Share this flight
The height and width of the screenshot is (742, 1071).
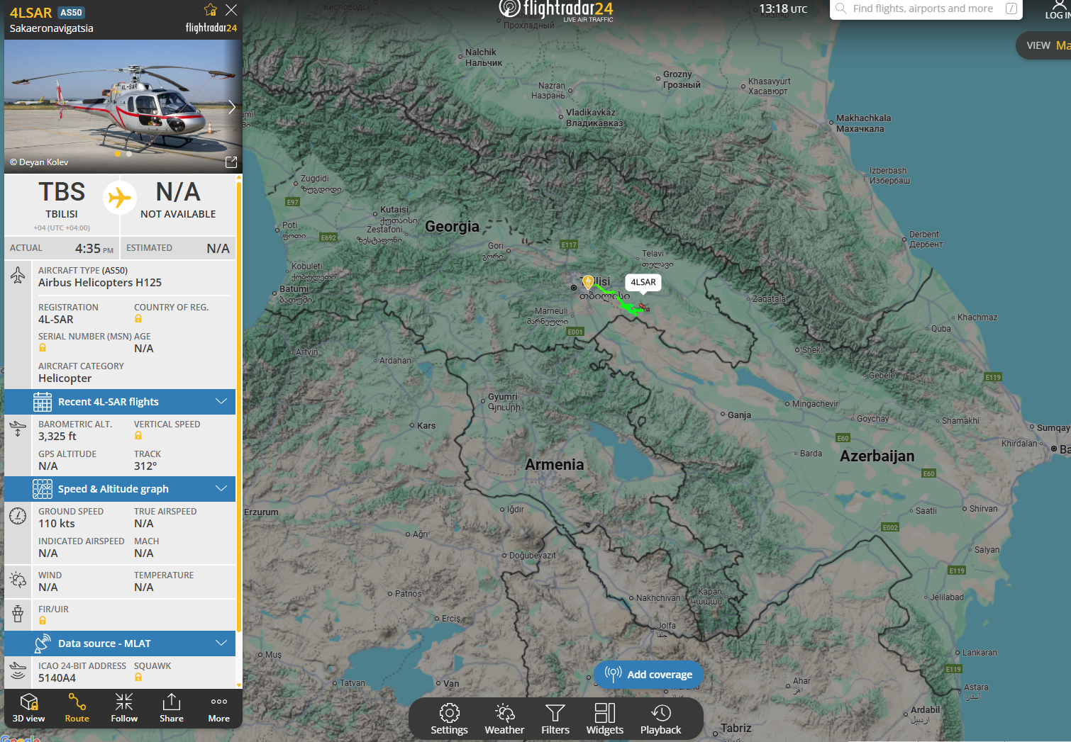[x=172, y=708]
